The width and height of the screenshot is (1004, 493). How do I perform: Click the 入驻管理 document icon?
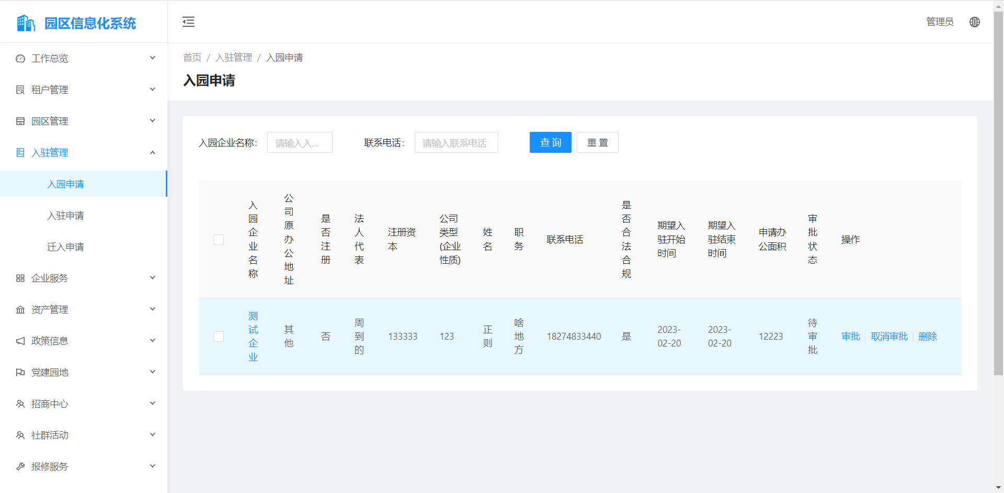click(x=20, y=153)
